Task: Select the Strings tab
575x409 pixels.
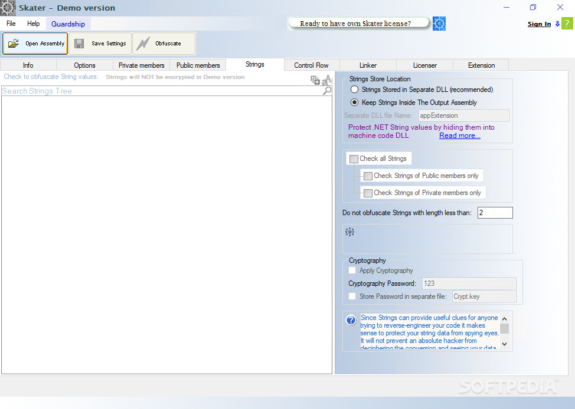Action: [255, 64]
